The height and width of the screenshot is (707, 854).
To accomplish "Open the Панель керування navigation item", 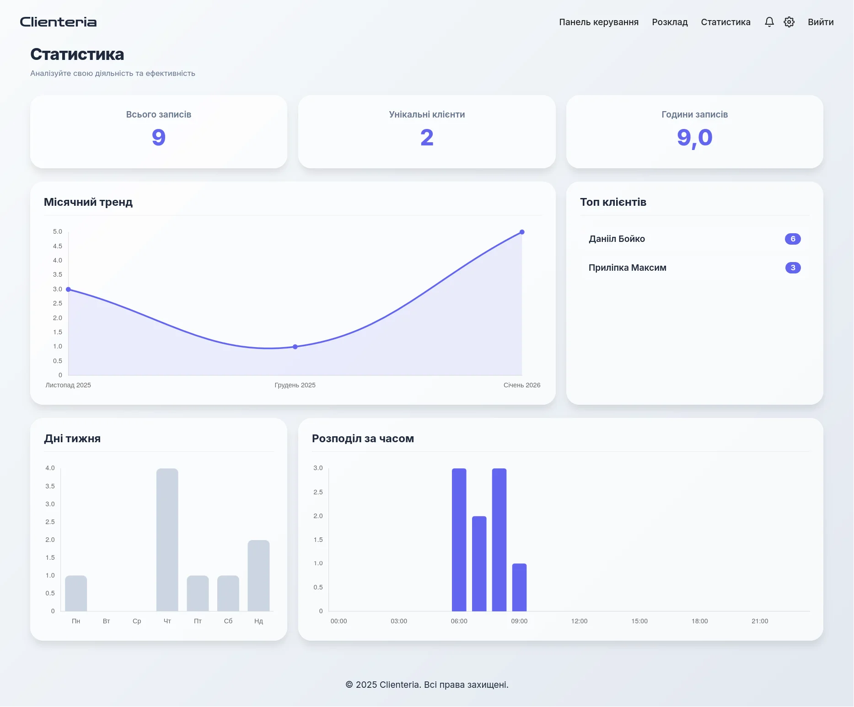I will [x=599, y=21].
